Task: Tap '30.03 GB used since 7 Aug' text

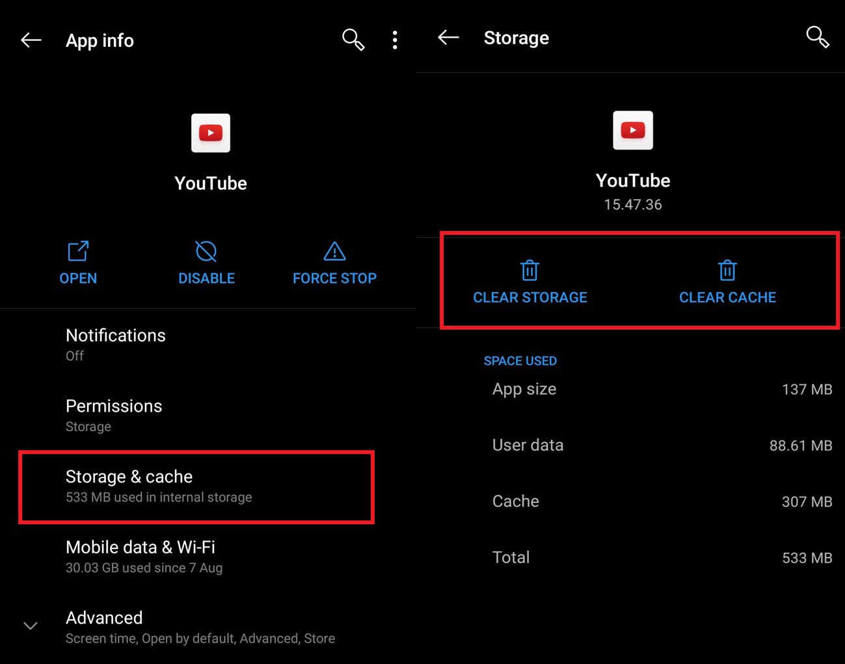Action: 144,568
